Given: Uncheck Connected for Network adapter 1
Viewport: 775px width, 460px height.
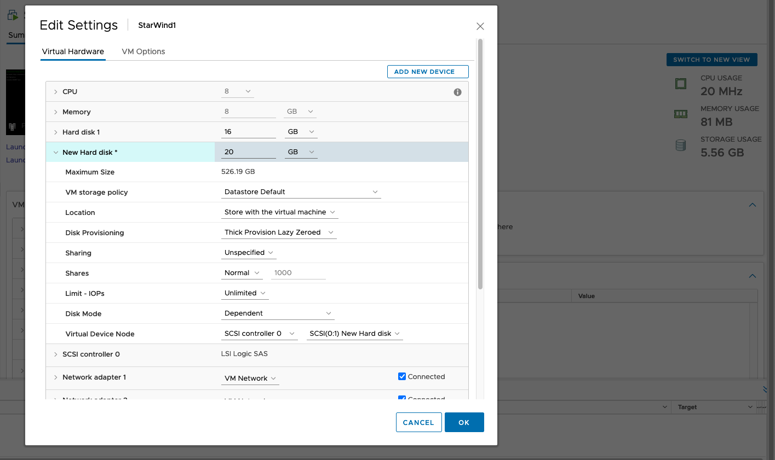Looking at the screenshot, I should click(x=402, y=376).
